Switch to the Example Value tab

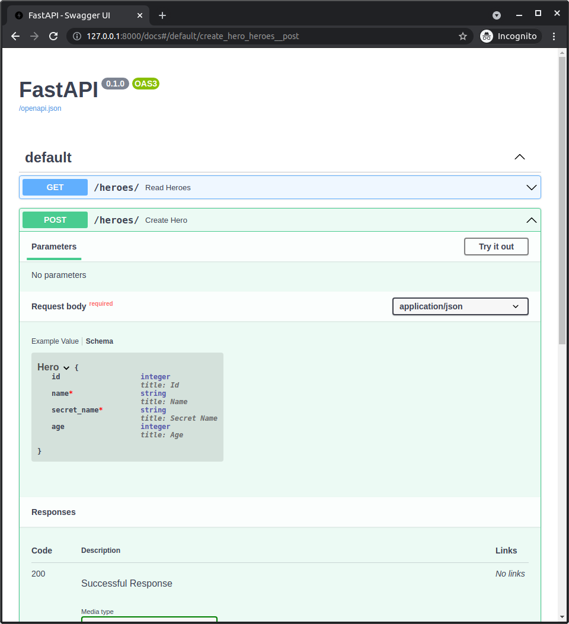(x=55, y=341)
